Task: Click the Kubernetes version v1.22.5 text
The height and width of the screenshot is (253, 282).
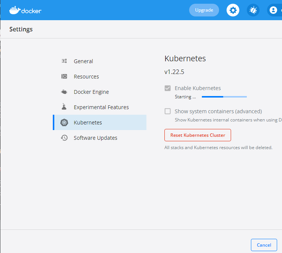Action: (x=174, y=72)
